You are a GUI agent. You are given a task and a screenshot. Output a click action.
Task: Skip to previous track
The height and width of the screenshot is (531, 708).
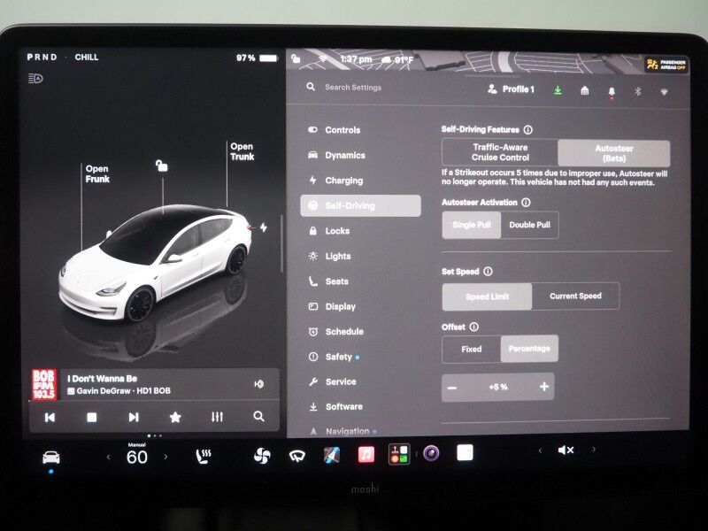pos(50,417)
